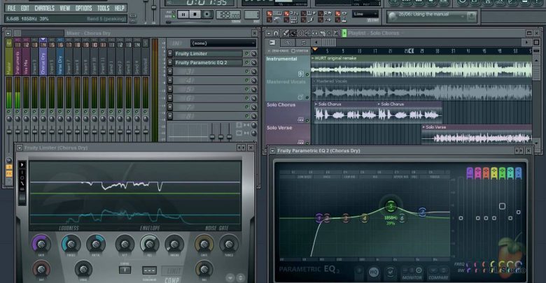Image resolution: width=546 pixels, height=283 pixels.
Task: Switch to the Playlist pattern notes tab
Action: click(x=303, y=43)
